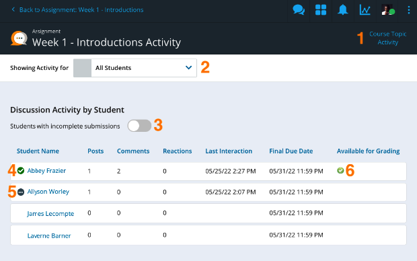Screen dimensions: 417x261
Task: Sort by Reactions column
Action: [178, 151]
